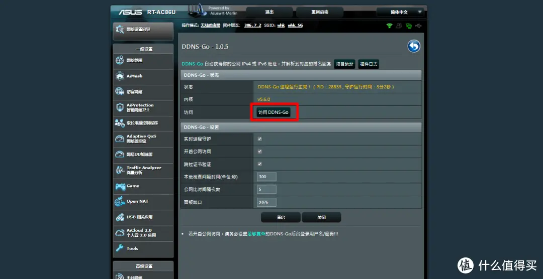Click the ASUS logo

pyautogui.click(x=131, y=12)
